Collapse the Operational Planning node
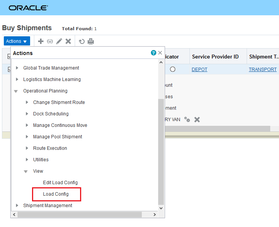This screenshot has width=279, height=227. click(16, 91)
